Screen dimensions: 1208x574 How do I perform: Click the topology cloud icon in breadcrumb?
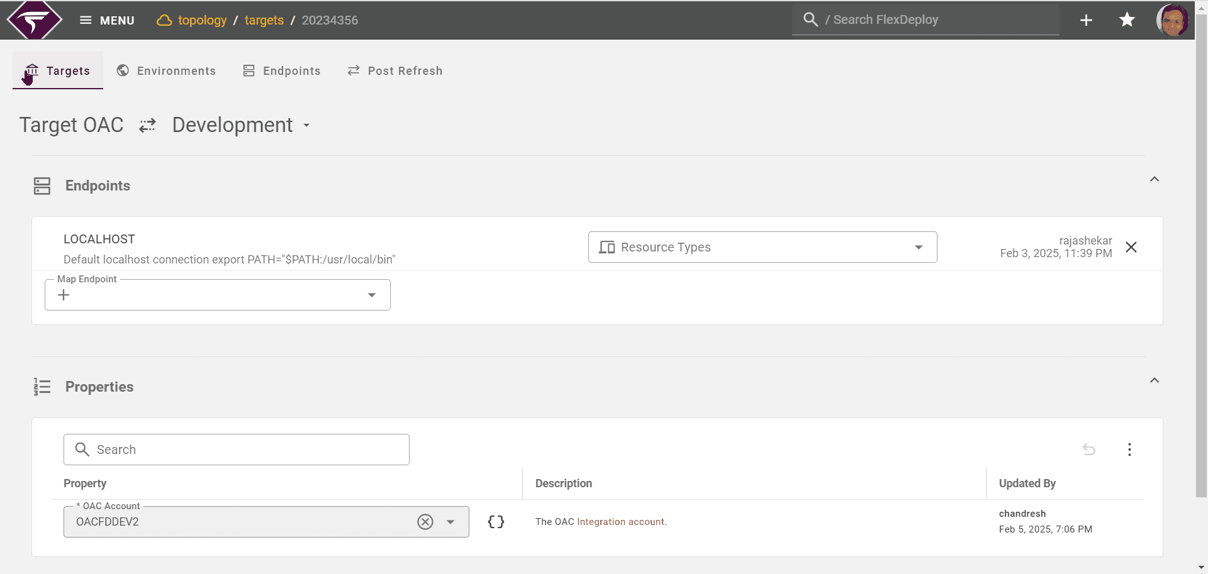pos(164,20)
